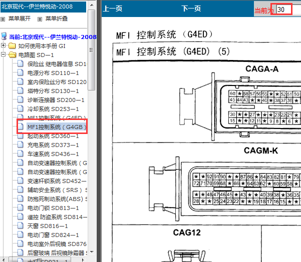Open 变速杆锁系统 SD452 document
The image size is (301, 262).
(x=57, y=181)
